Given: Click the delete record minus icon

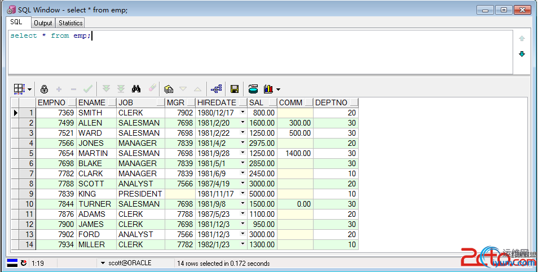Looking at the screenshot, I should 73,90.
